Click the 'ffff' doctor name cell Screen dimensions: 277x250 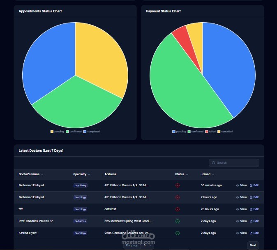[x=21, y=209]
